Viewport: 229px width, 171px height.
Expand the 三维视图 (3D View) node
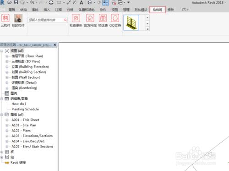pos(7,62)
